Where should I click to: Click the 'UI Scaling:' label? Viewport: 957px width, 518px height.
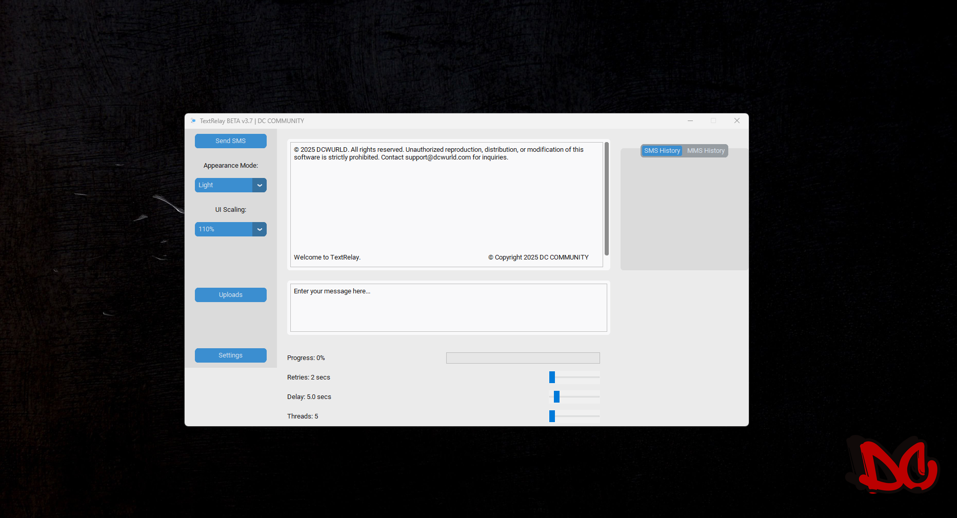pyautogui.click(x=231, y=210)
